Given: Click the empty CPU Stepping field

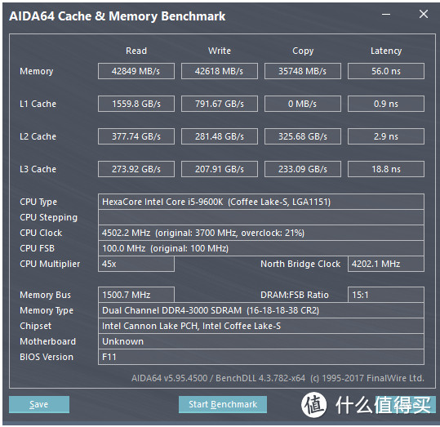Looking at the screenshot, I should [x=261, y=217].
